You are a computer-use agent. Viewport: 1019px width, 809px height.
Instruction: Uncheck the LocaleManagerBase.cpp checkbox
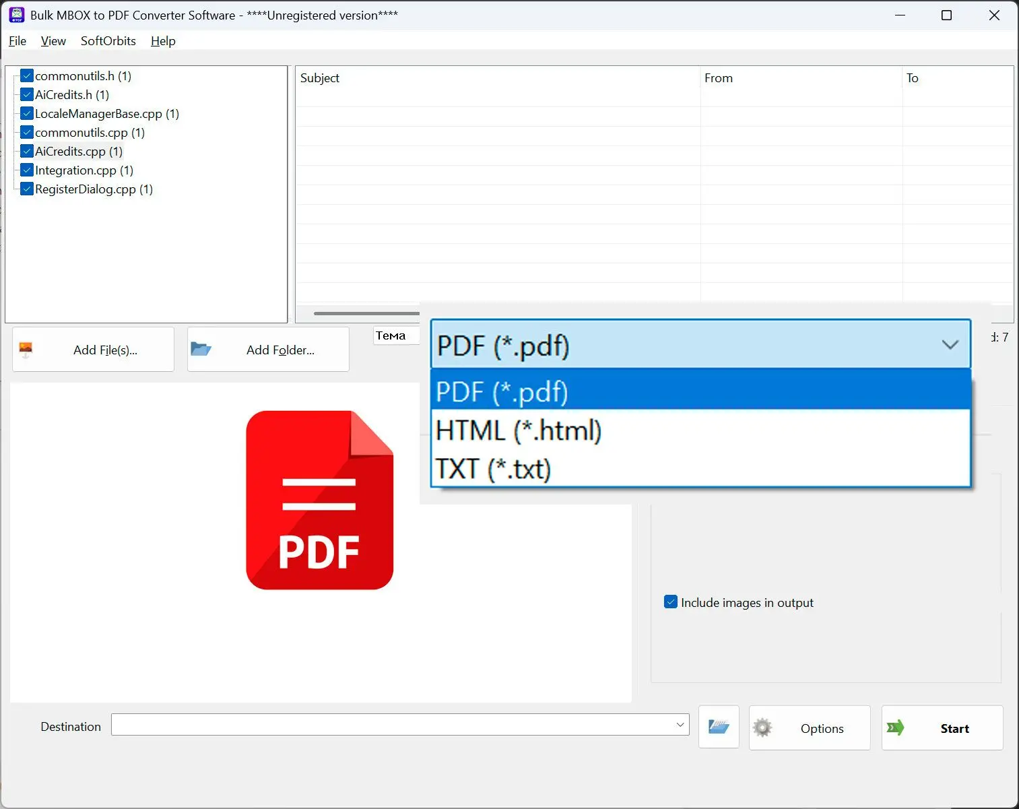click(x=27, y=113)
